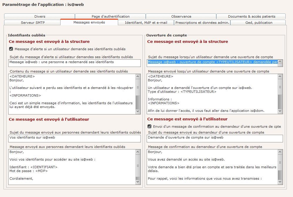
Task: Switch to the Observance tab
Action: point(181,16)
